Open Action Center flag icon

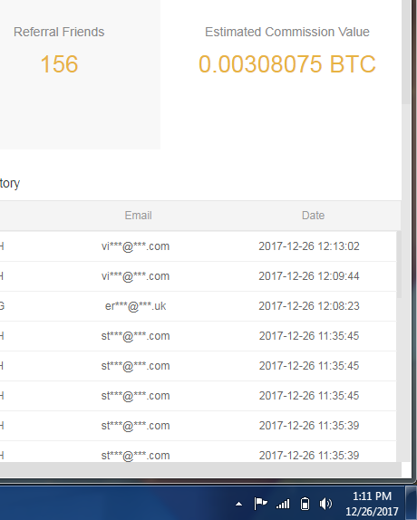[x=260, y=504]
